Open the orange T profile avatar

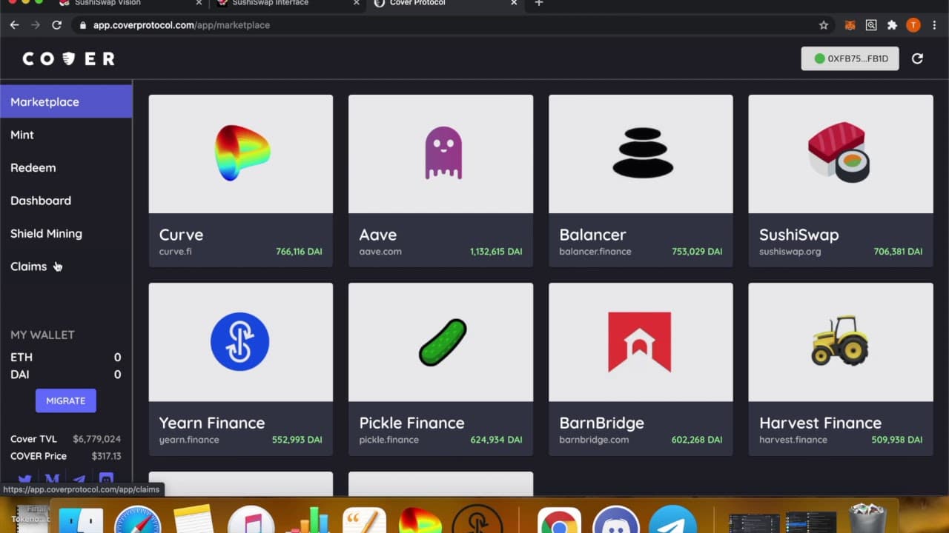(x=913, y=25)
